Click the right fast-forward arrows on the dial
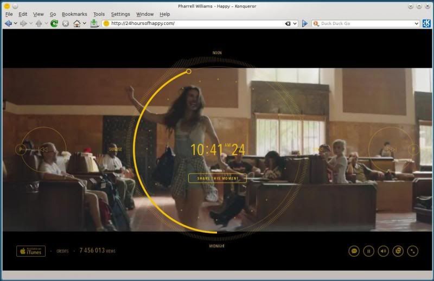434x281 pixels. pos(391,150)
